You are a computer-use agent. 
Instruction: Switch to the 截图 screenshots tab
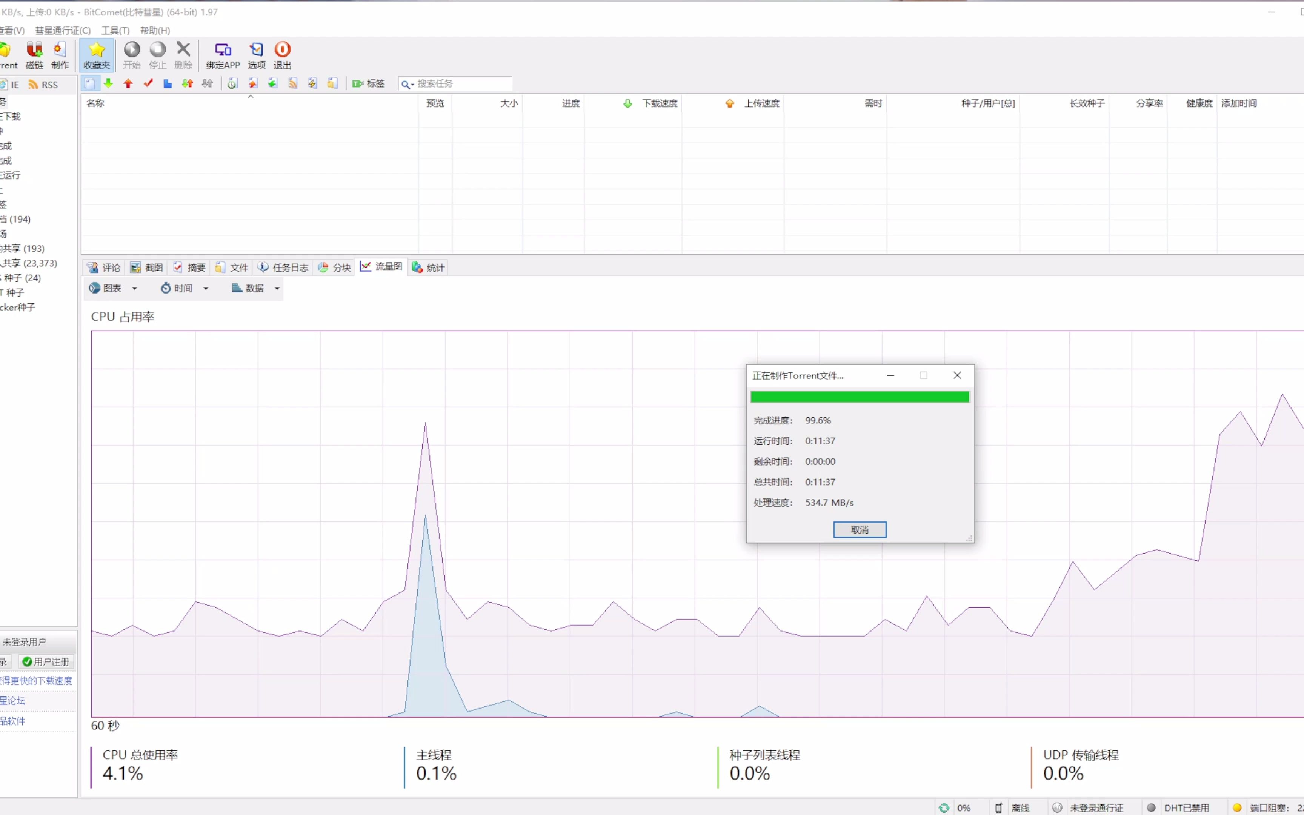click(x=146, y=268)
